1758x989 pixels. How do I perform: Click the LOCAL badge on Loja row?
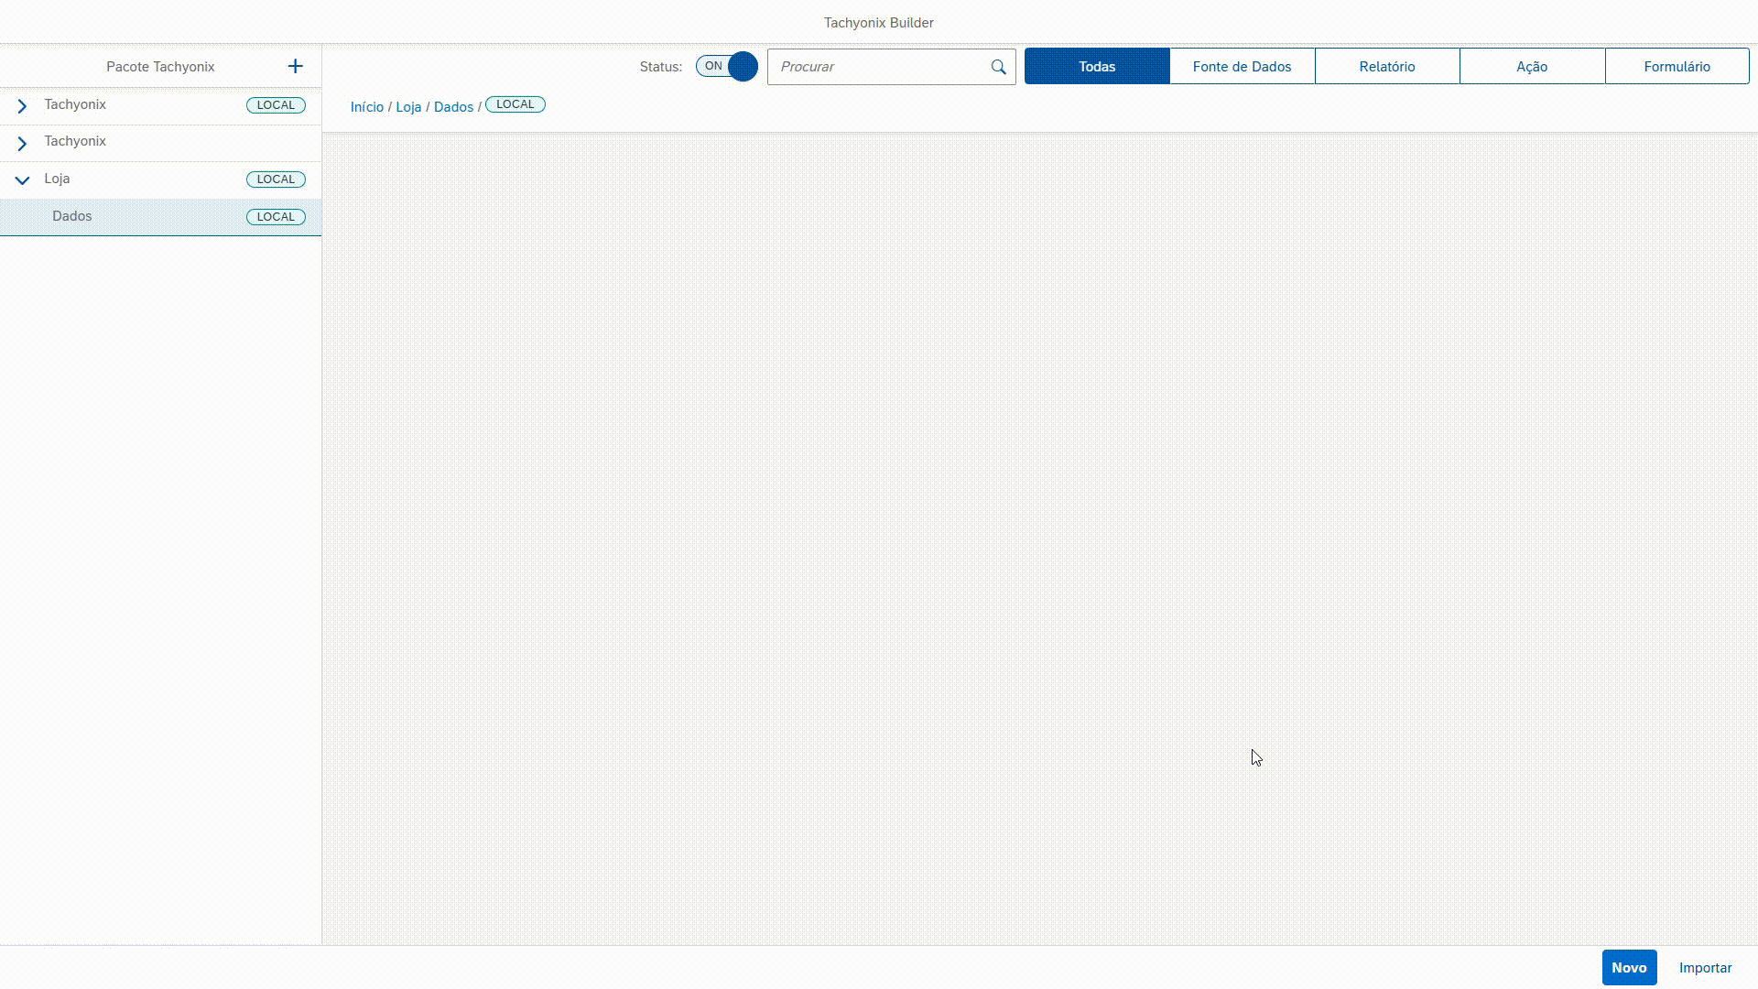[276, 179]
